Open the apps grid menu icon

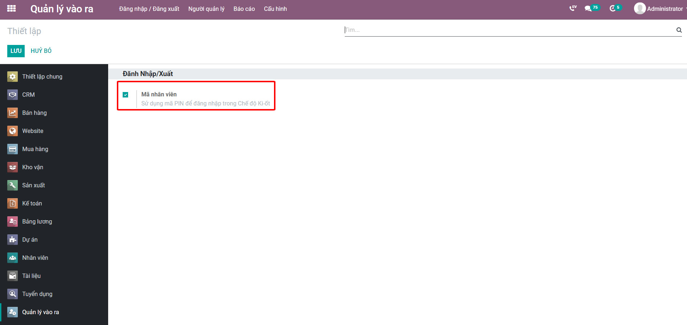[11, 9]
